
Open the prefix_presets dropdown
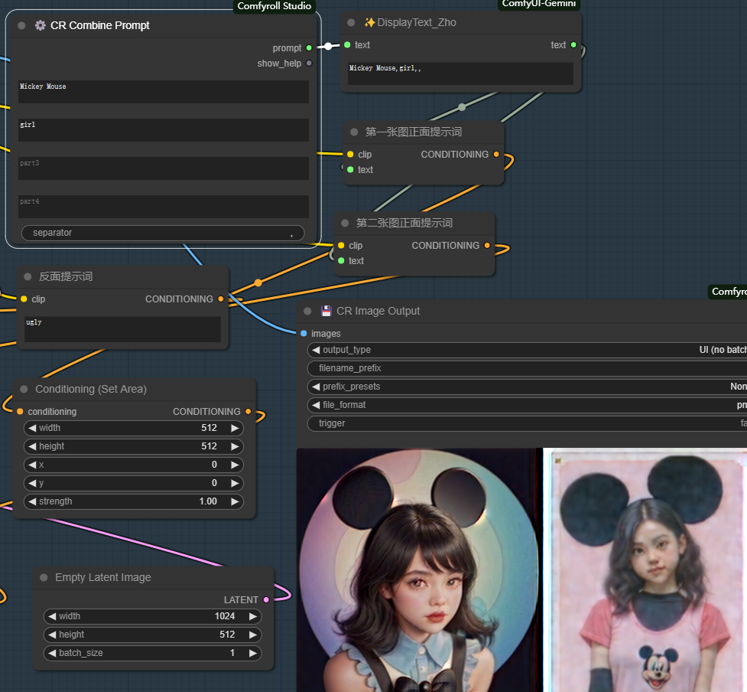pos(528,387)
